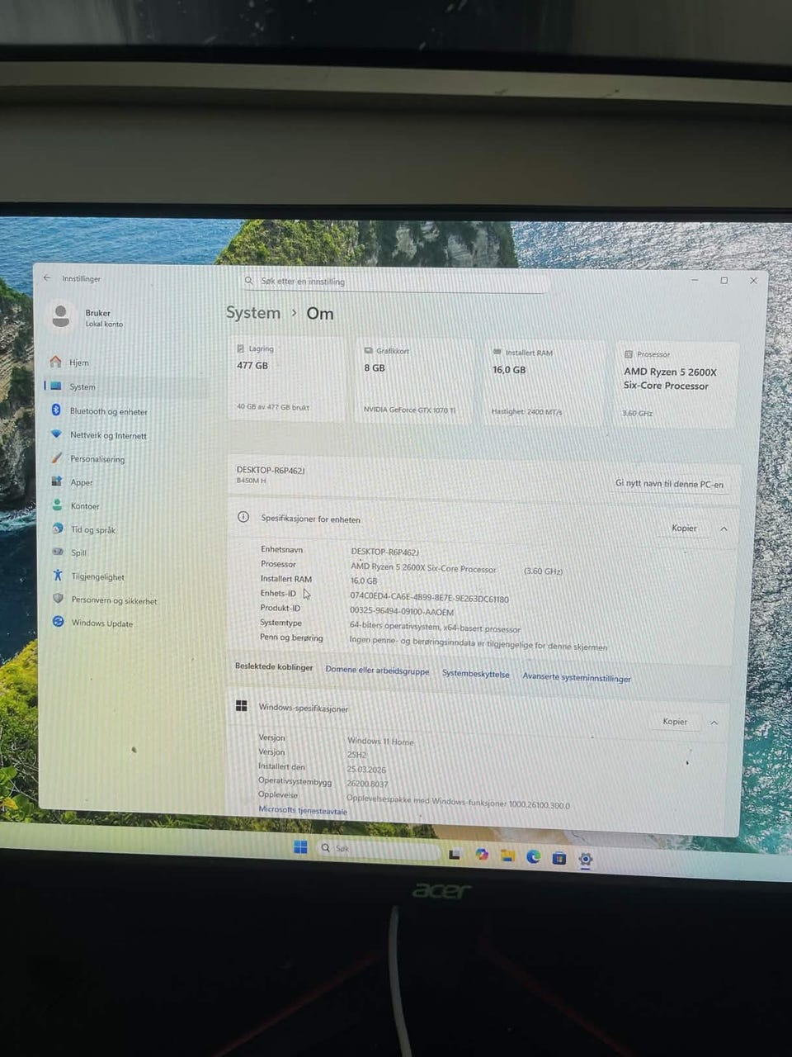The height and width of the screenshot is (1057, 792).
Task: Open 'Avanserte systeminnstillinger' link
Action: [x=577, y=678]
